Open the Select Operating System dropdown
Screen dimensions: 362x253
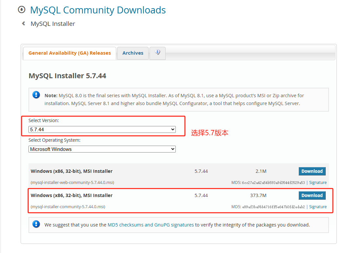pos(102,149)
